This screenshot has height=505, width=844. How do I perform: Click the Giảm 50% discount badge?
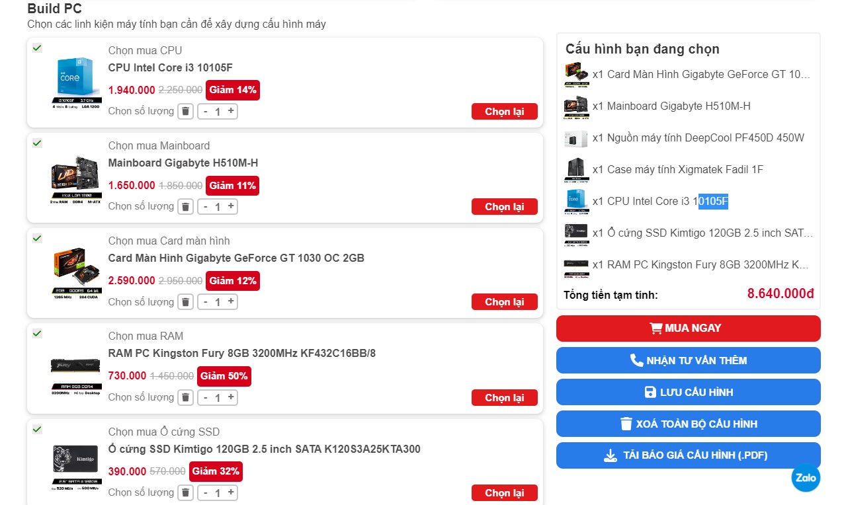(x=224, y=375)
